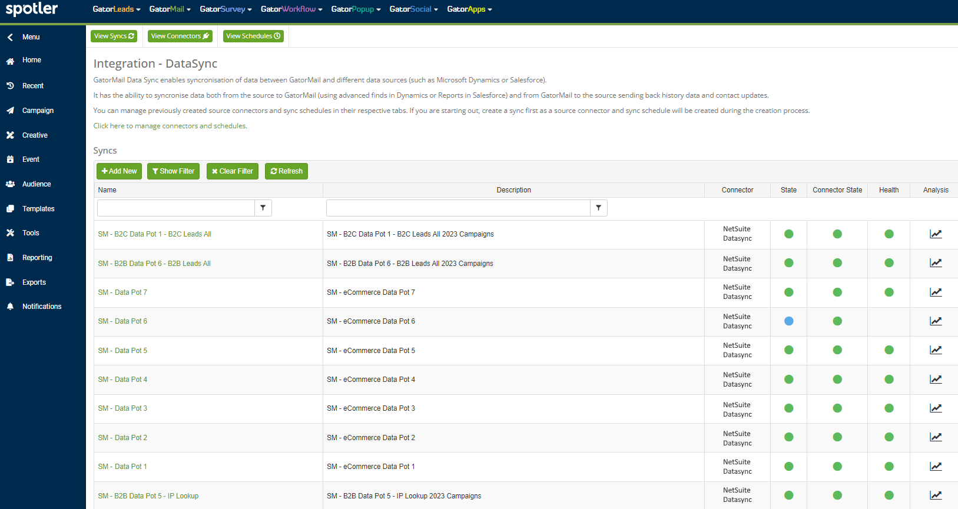Open Reporting in the left sidebar
The height and width of the screenshot is (509, 958).
[37, 258]
